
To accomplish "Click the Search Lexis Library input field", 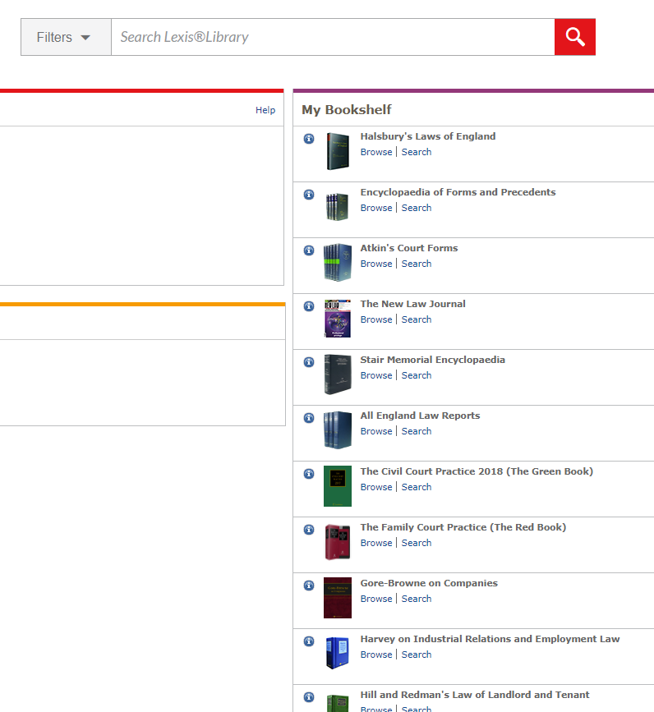I will 332,37.
